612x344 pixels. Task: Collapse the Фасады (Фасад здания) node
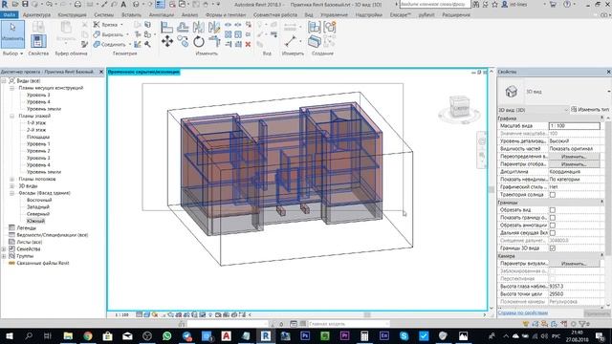click(11, 193)
